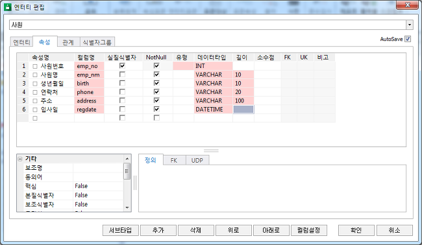Select the birth column name cell
The image size is (422, 245).
tap(89, 83)
